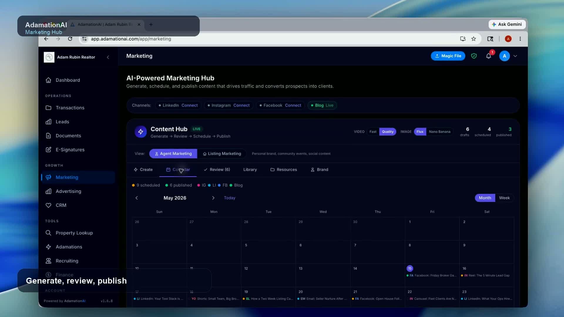Open Chrome profile avatar
The image size is (564, 317).
point(508,39)
